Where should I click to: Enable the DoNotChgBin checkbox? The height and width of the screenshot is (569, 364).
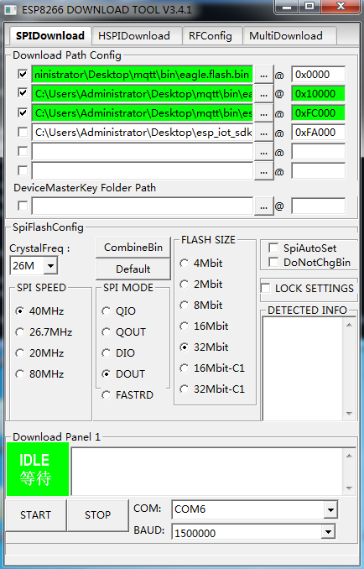tap(273, 263)
